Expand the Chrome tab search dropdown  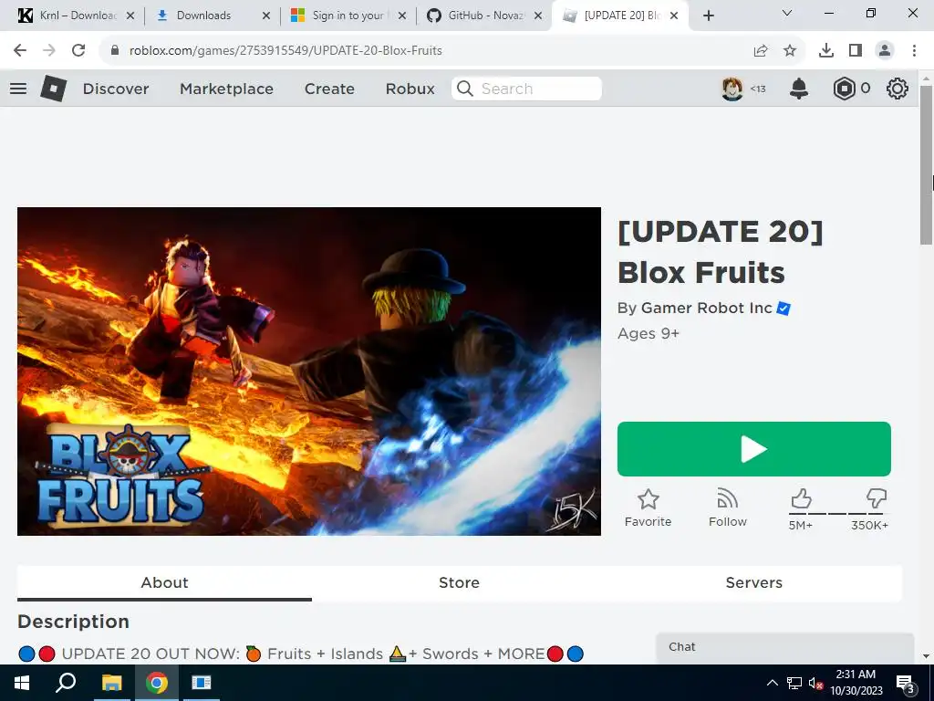click(787, 13)
